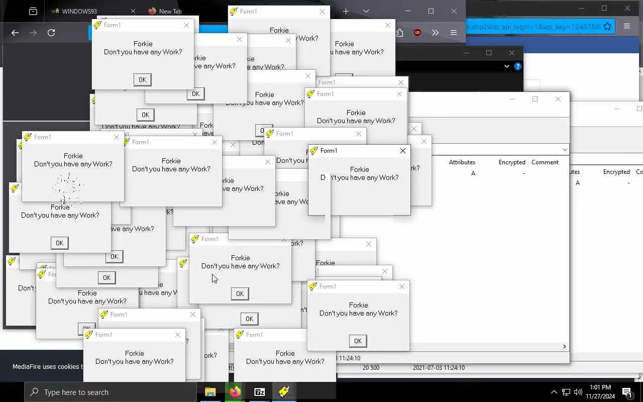The image size is (643, 402).
Task: Open a new tab with the plus button
Action: [346, 11]
